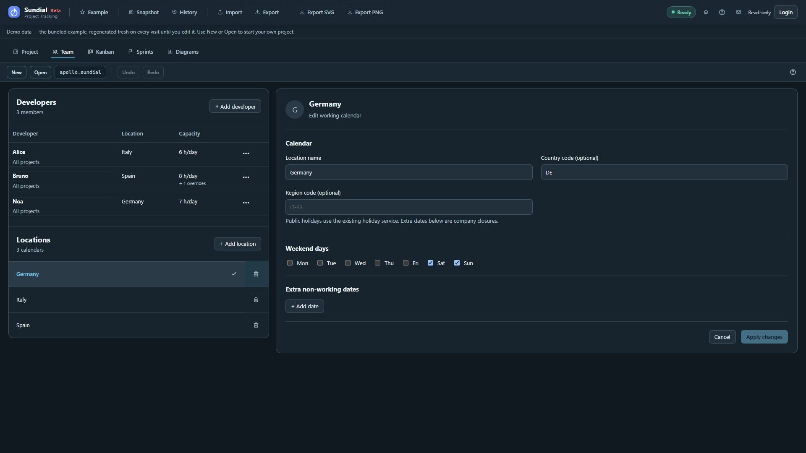This screenshot has height=453, width=806.
Task: Click the Germany avatar letter G
Action: coord(295,109)
